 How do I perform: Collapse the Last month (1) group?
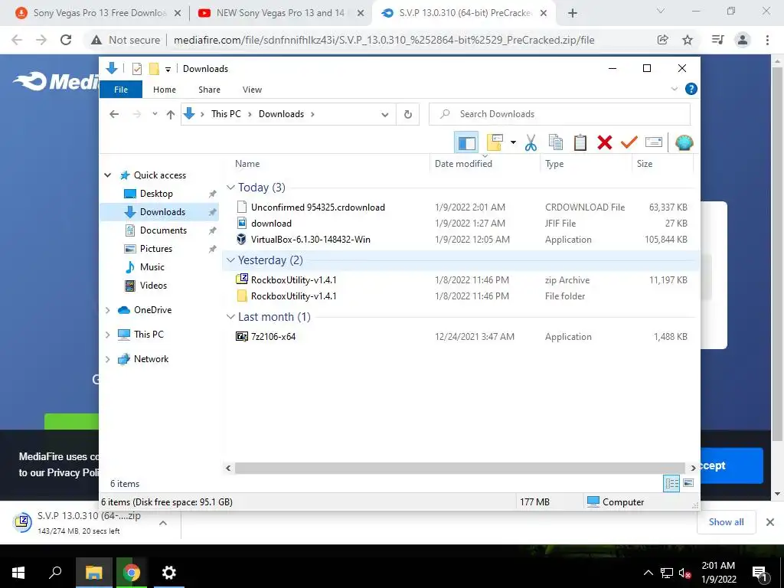point(230,317)
